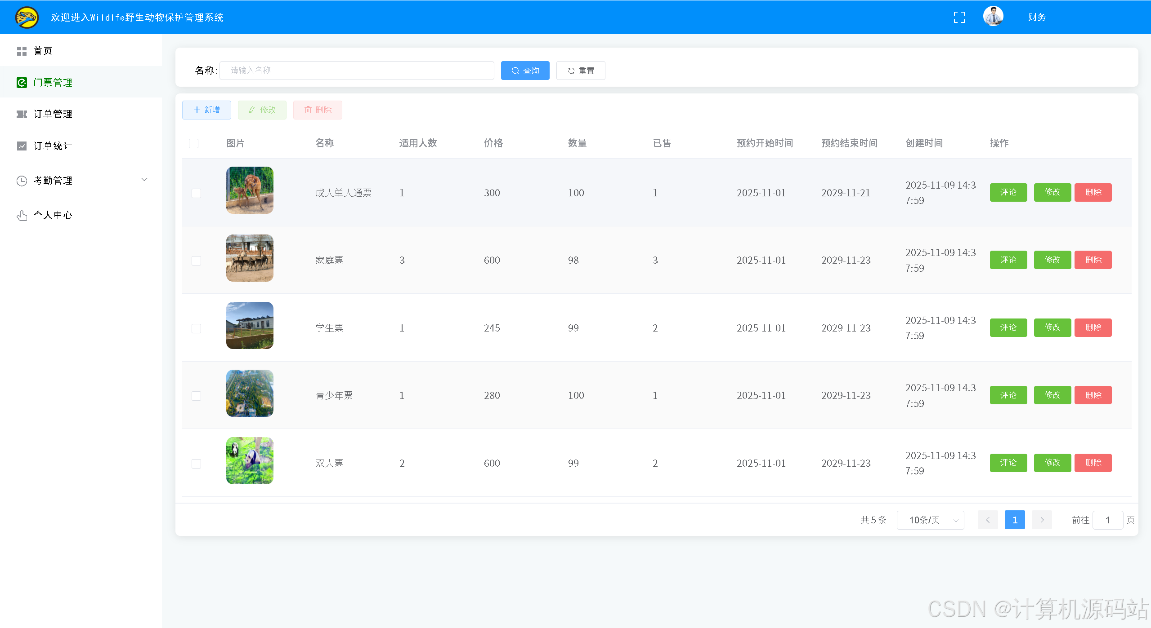Click the 预约结束时间 column header
The width and height of the screenshot is (1151, 628).
[x=849, y=143]
